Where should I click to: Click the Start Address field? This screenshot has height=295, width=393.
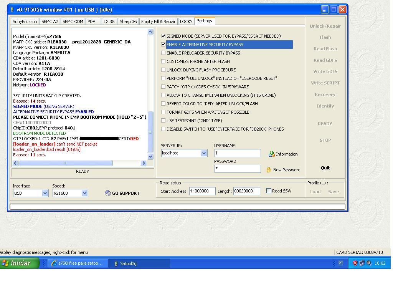202,191
